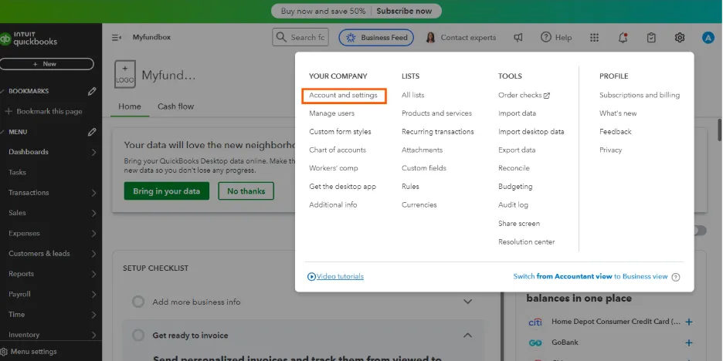The image size is (723, 361).
Task: Open Currencies under Lists
Action: tap(419, 205)
